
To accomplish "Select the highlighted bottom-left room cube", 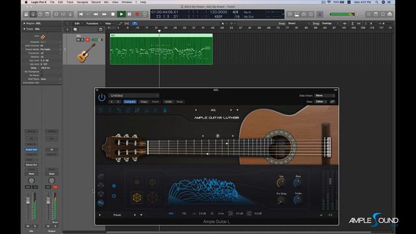I will pyautogui.click(x=137, y=198).
